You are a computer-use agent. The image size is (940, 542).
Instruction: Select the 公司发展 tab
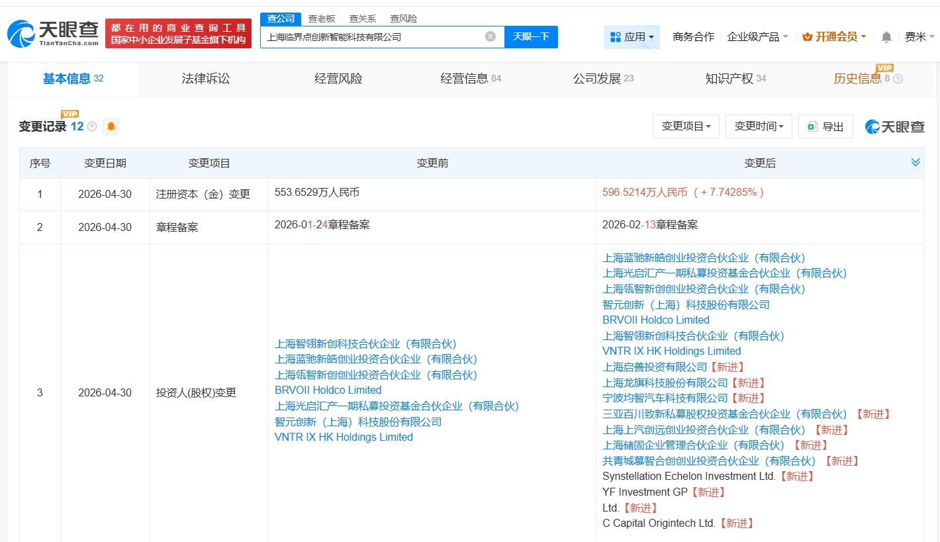[603, 79]
